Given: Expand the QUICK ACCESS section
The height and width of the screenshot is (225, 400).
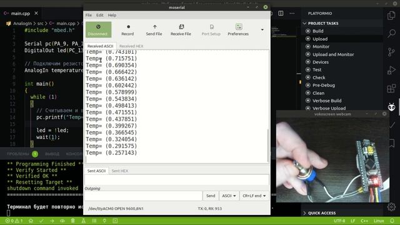Looking at the screenshot, I should tap(322, 213).
